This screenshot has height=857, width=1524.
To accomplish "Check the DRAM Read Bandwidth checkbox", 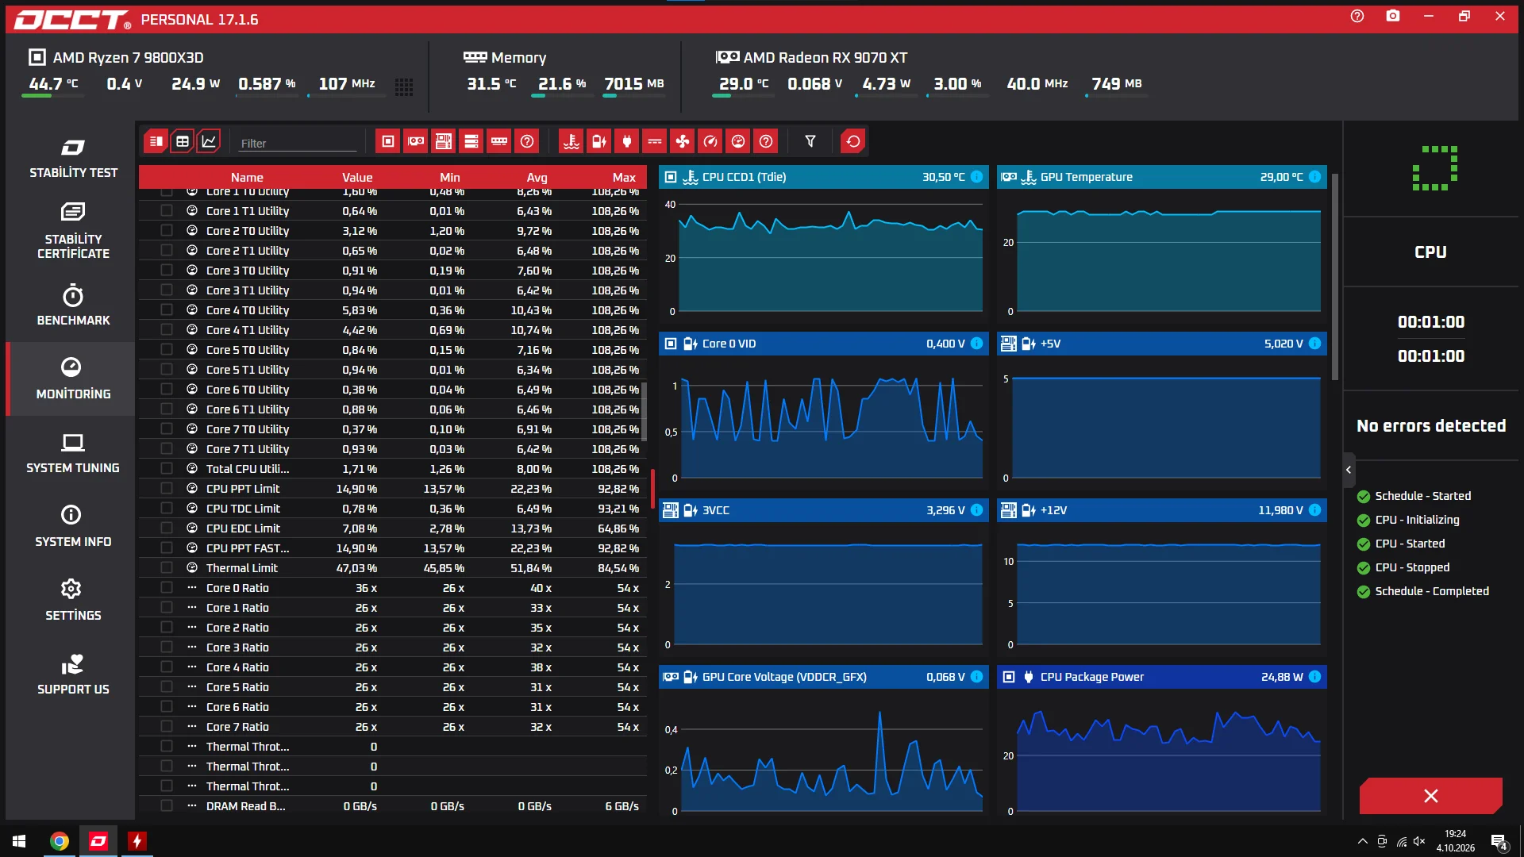I will [167, 805].
